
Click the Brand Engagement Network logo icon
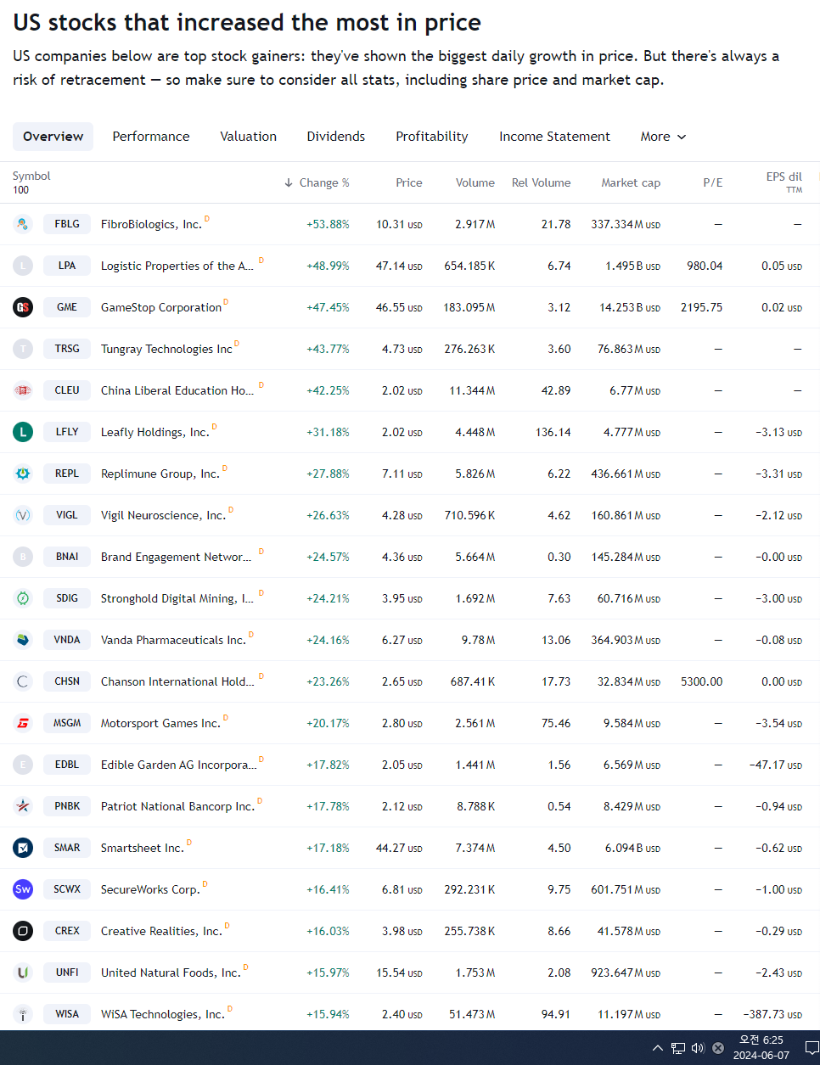point(23,557)
